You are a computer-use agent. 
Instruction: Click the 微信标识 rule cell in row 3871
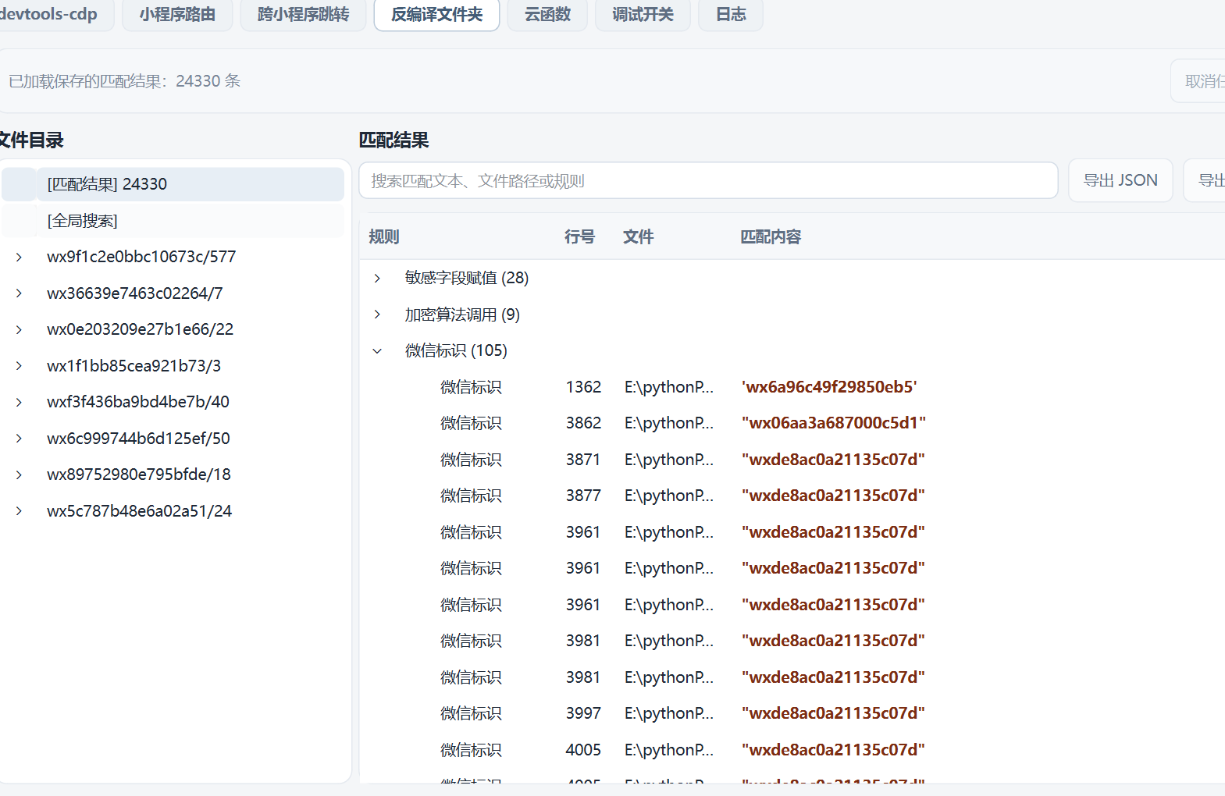[471, 460]
